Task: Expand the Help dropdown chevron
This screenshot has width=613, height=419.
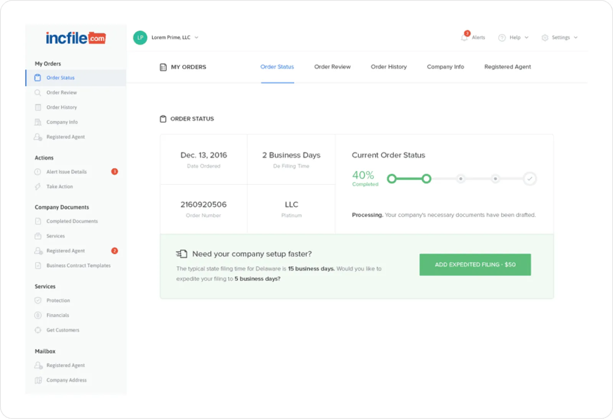Action: (526, 37)
